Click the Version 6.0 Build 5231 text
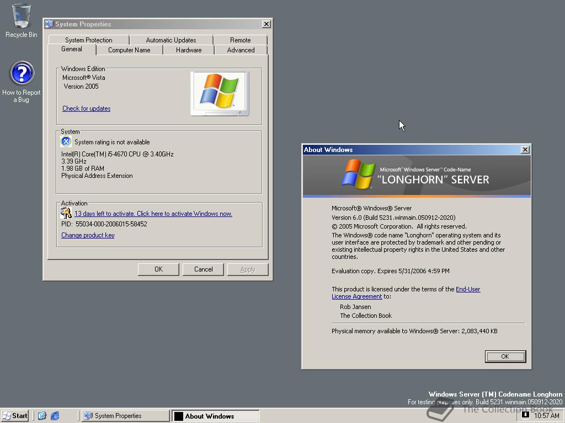 pos(393,218)
